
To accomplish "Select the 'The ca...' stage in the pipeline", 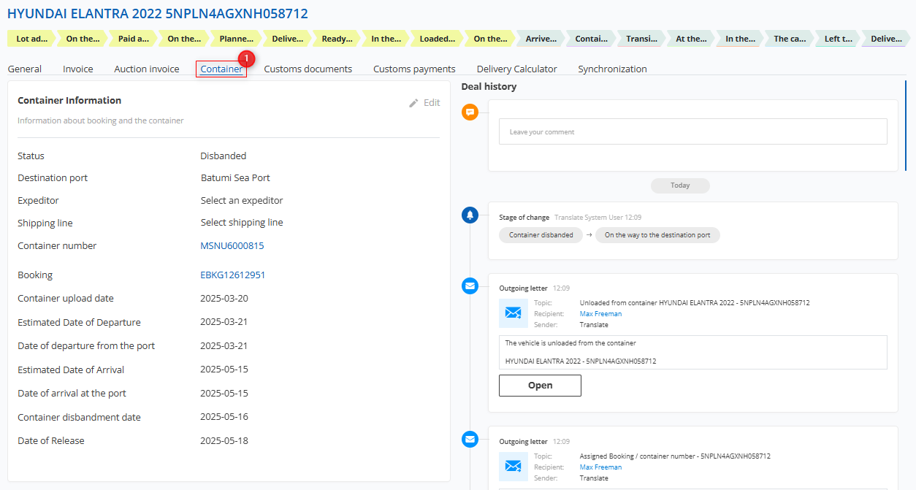I will 790,39.
